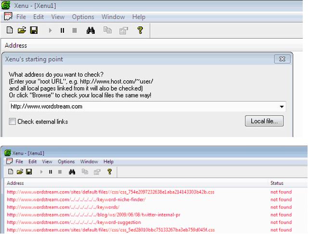Viewport: 309px width, 234px height.
Task: Open View menu in bottom Xenu window
Action: point(47,162)
